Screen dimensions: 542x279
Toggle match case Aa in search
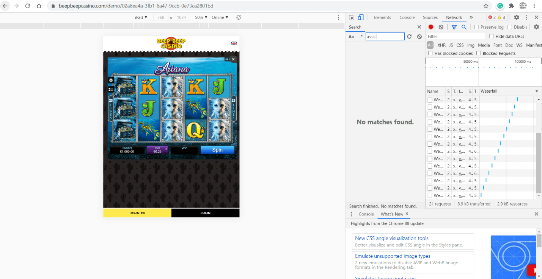pyautogui.click(x=351, y=37)
